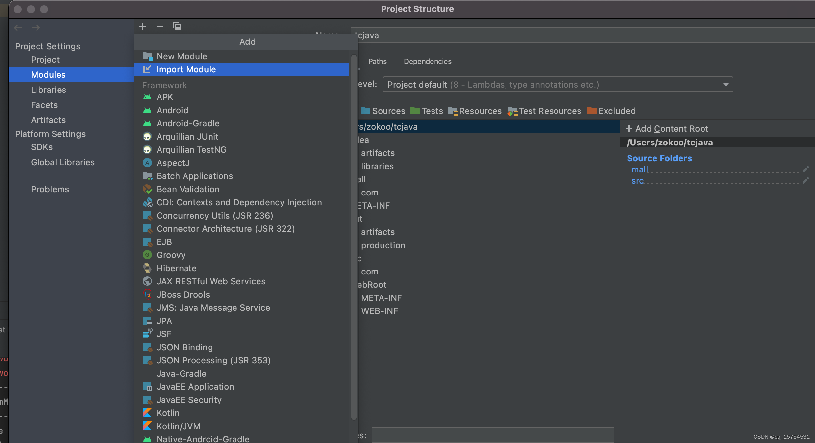Click the Add popup scrollbar
Viewport: 815px width, 443px height.
click(354, 237)
